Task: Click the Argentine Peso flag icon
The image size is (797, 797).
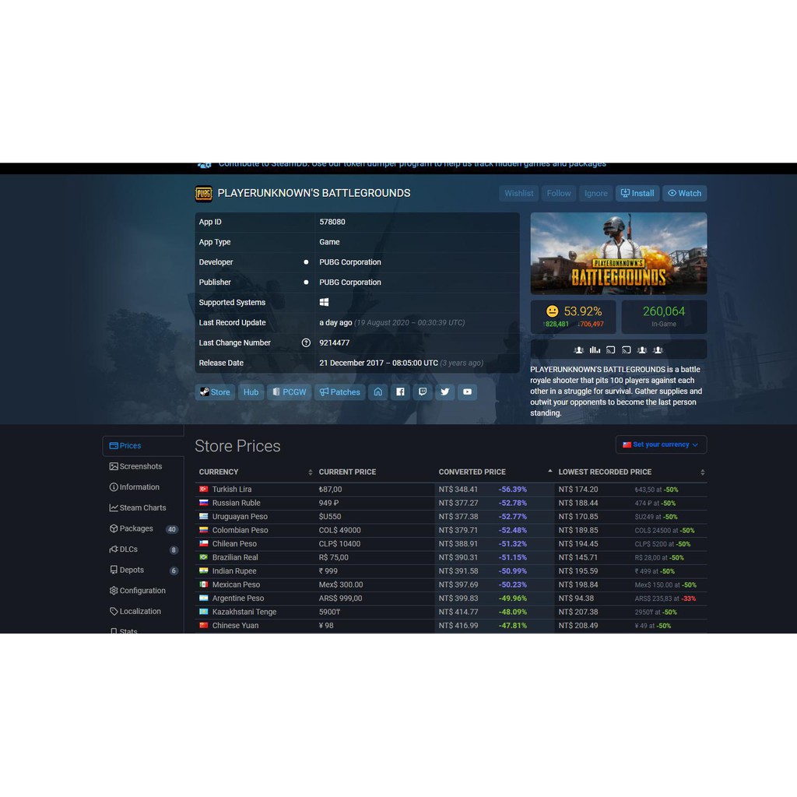Action: (203, 598)
